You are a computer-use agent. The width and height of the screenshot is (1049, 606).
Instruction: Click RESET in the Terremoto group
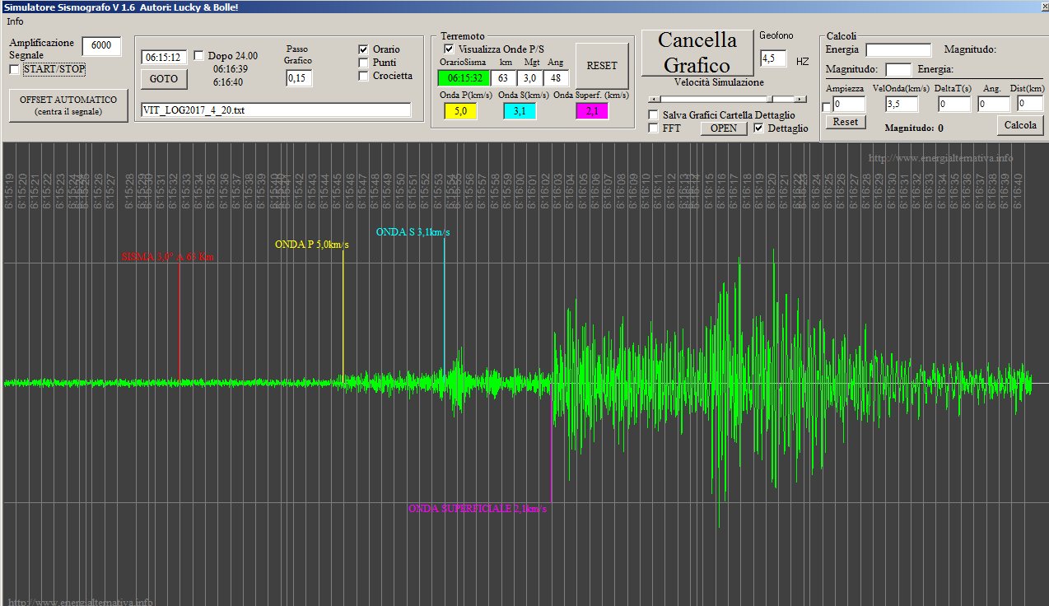(x=602, y=66)
